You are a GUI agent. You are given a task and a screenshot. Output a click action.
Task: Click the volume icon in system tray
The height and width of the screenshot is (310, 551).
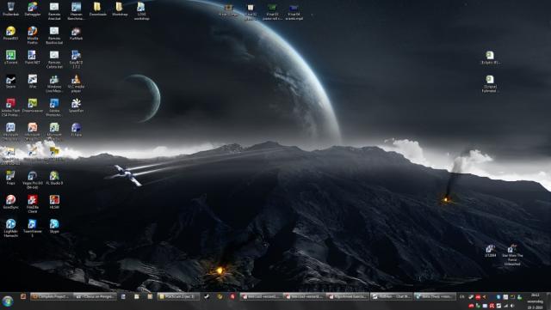[513, 306]
